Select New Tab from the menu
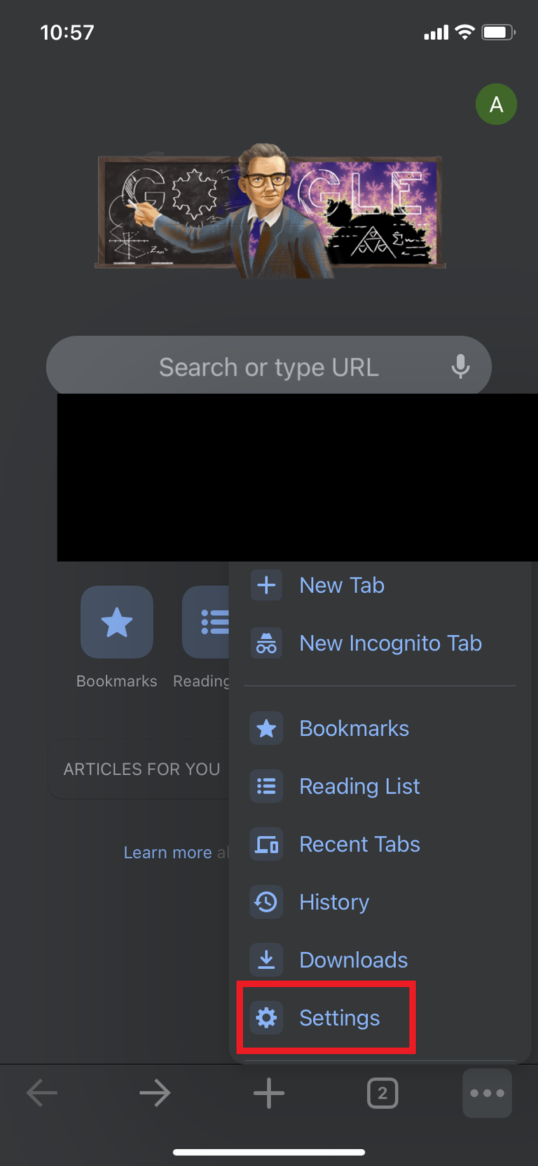 [341, 585]
